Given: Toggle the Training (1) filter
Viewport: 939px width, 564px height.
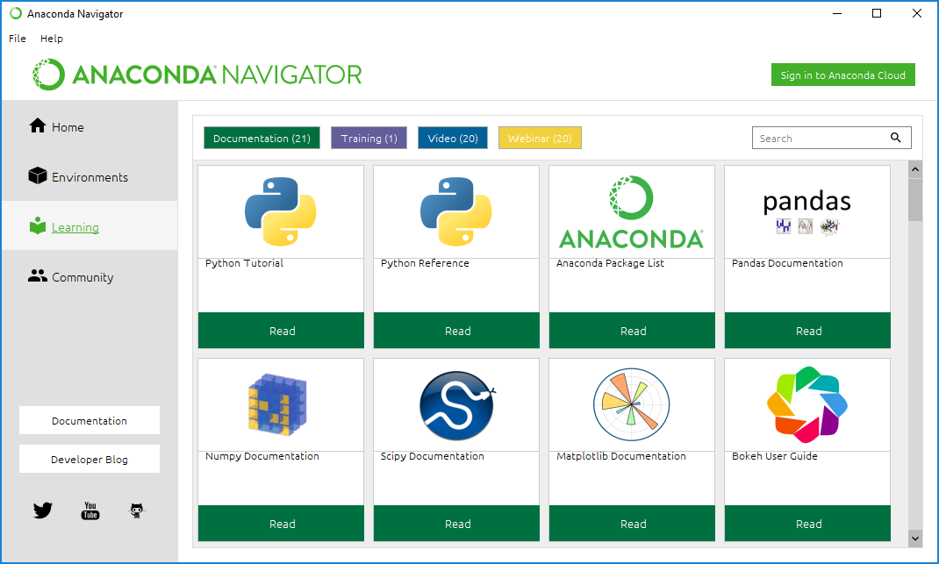Looking at the screenshot, I should pos(369,139).
